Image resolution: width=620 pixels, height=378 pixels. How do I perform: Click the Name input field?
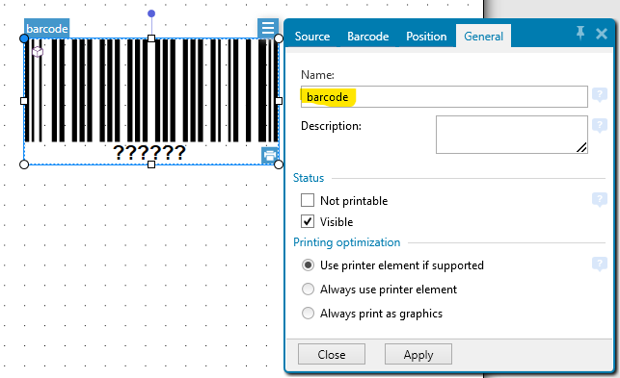coord(445,97)
